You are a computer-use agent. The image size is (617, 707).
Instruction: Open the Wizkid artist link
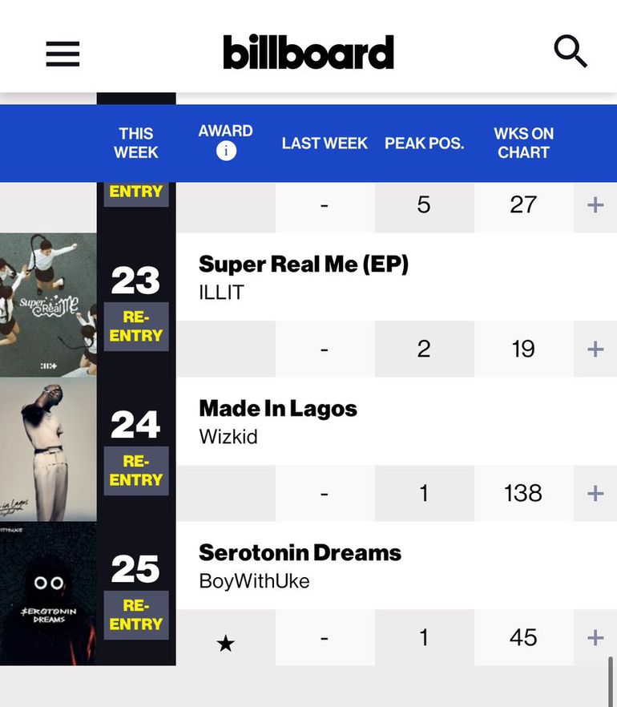click(x=228, y=437)
